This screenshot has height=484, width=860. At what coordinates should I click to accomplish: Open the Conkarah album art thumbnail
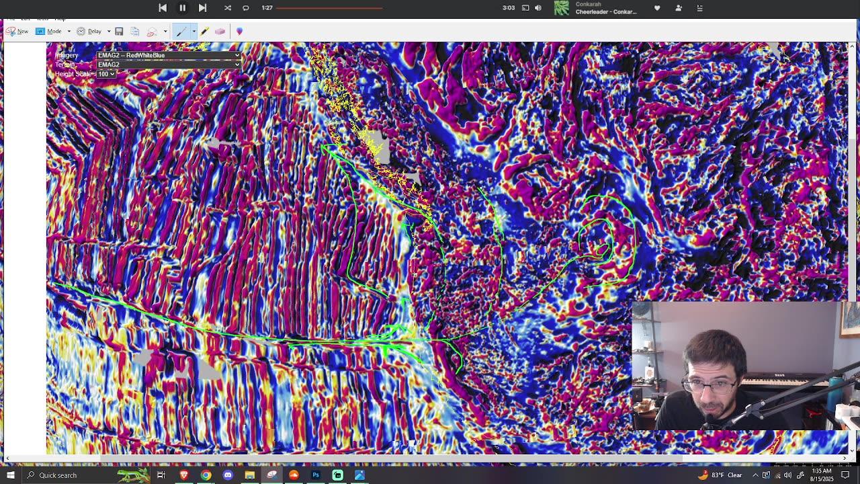pos(562,7)
